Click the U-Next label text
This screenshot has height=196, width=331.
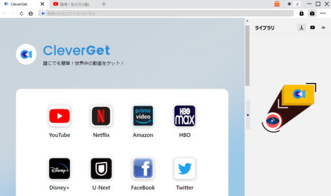[x=101, y=188]
